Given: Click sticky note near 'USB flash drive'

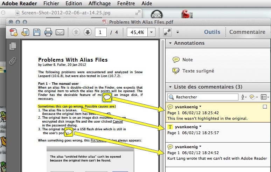Looking at the screenshot, I should (x=69, y=132).
